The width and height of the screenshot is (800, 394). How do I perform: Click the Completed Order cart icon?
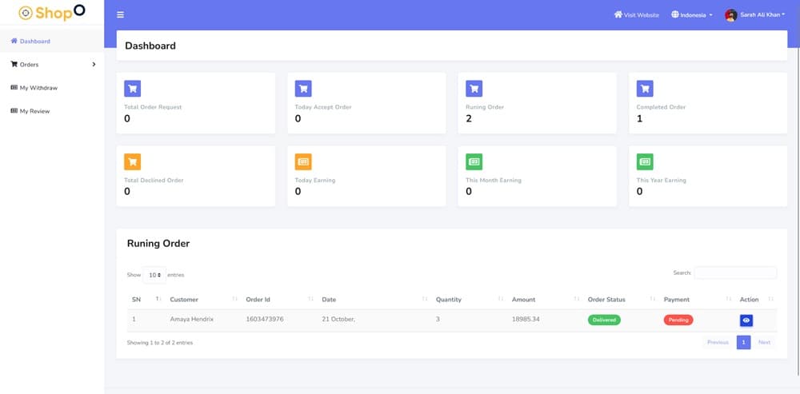click(645, 89)
